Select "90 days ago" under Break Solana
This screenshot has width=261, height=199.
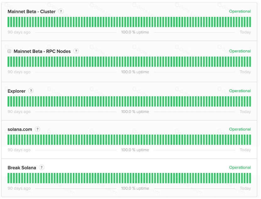coord(19,188)
